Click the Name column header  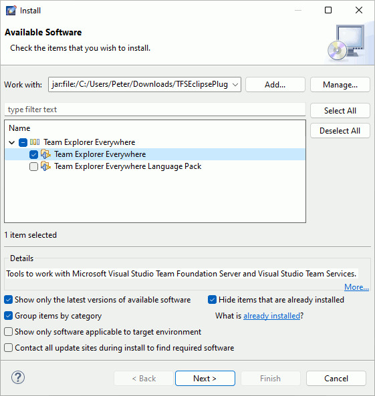[19, 128]
